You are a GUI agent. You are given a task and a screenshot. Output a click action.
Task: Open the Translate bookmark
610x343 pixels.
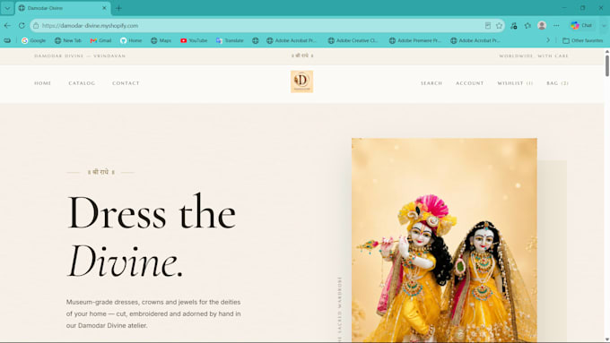pyautogui.click(x=230, y=40)
